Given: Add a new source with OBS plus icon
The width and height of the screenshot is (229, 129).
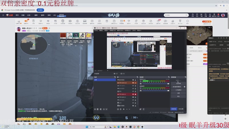Looking at the screenshot, I should tap(118, 109).
